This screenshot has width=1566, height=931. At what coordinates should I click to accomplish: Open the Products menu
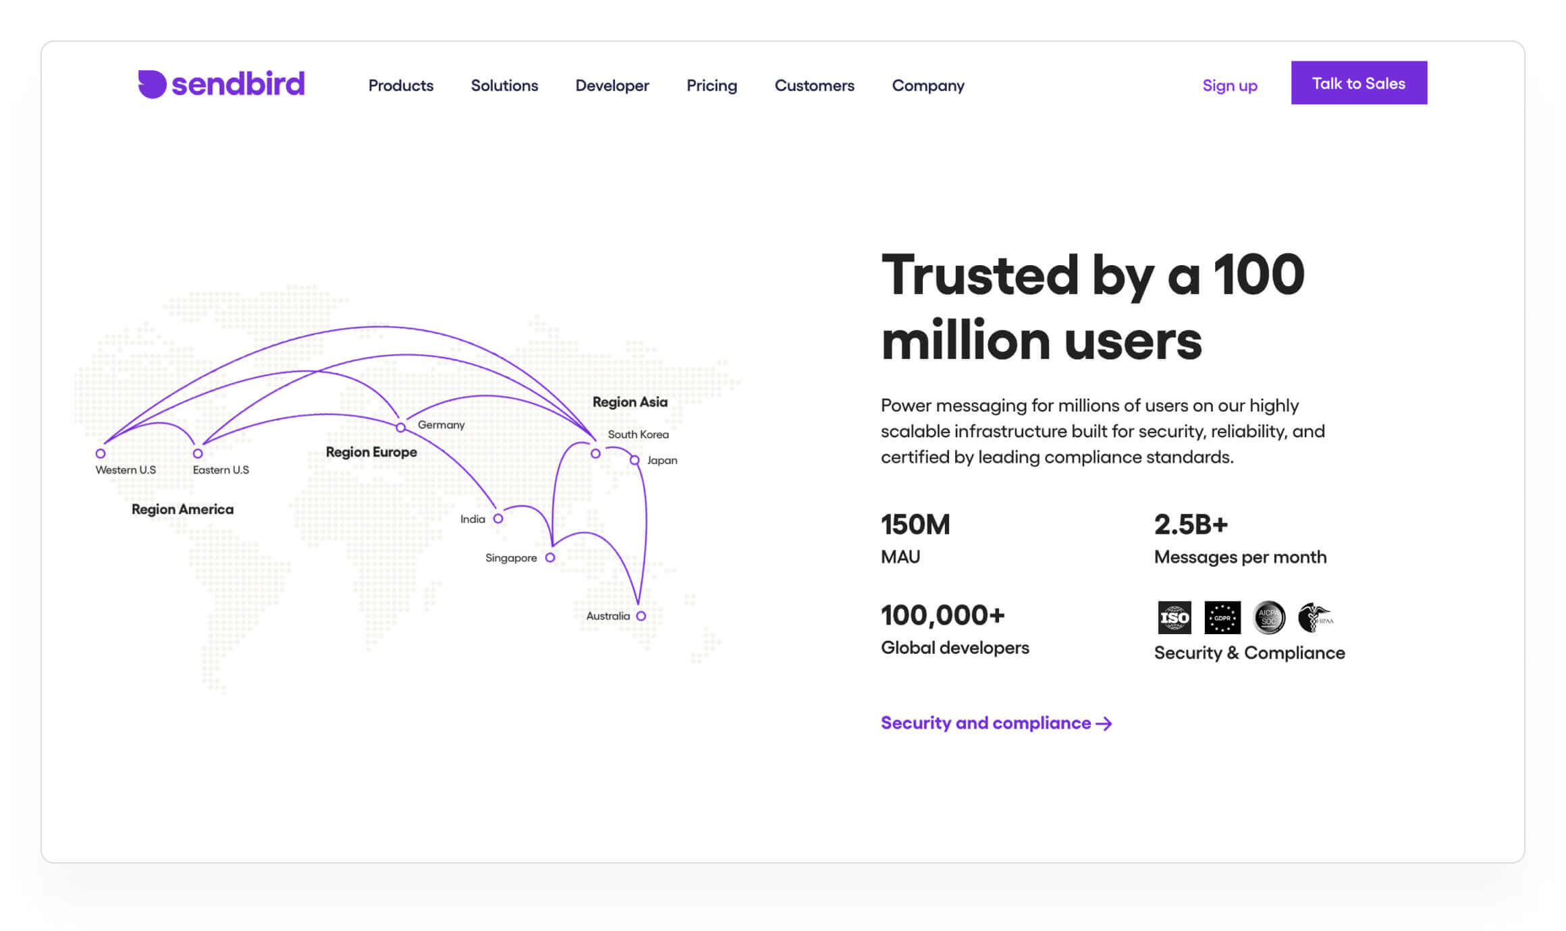(x=401, y=86)
